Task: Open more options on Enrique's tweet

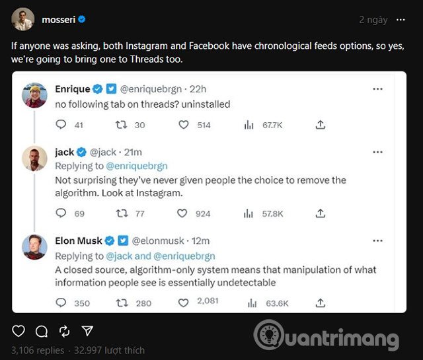Action: click(377, 89)
